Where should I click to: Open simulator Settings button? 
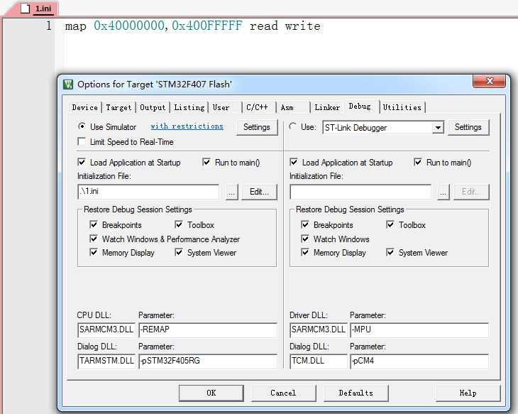(x=257, y=127)
